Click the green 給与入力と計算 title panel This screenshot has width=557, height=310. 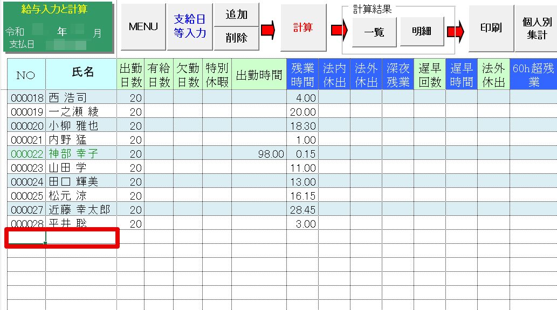coord(58,27)
